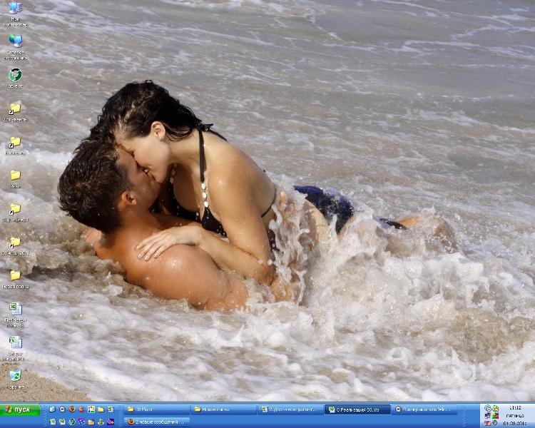Click the first Quick Launch icon next to Пуск
Viewport: 535px width, 428px height.
pos(52,409)
